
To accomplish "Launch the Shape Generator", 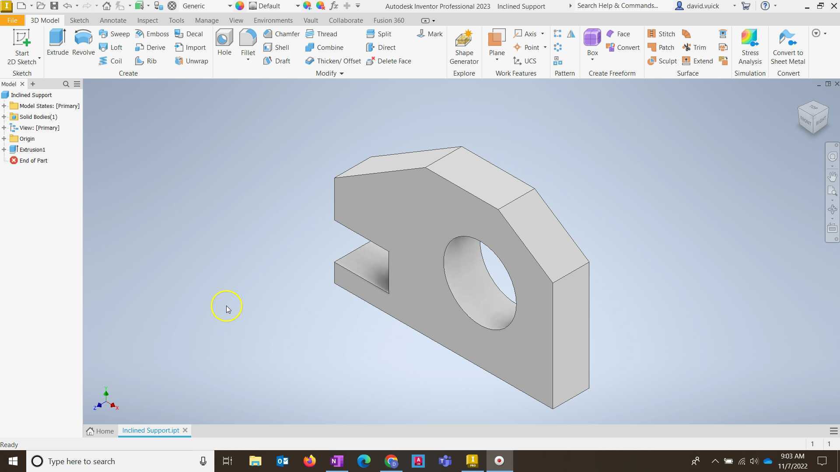I will click(464, 44).
